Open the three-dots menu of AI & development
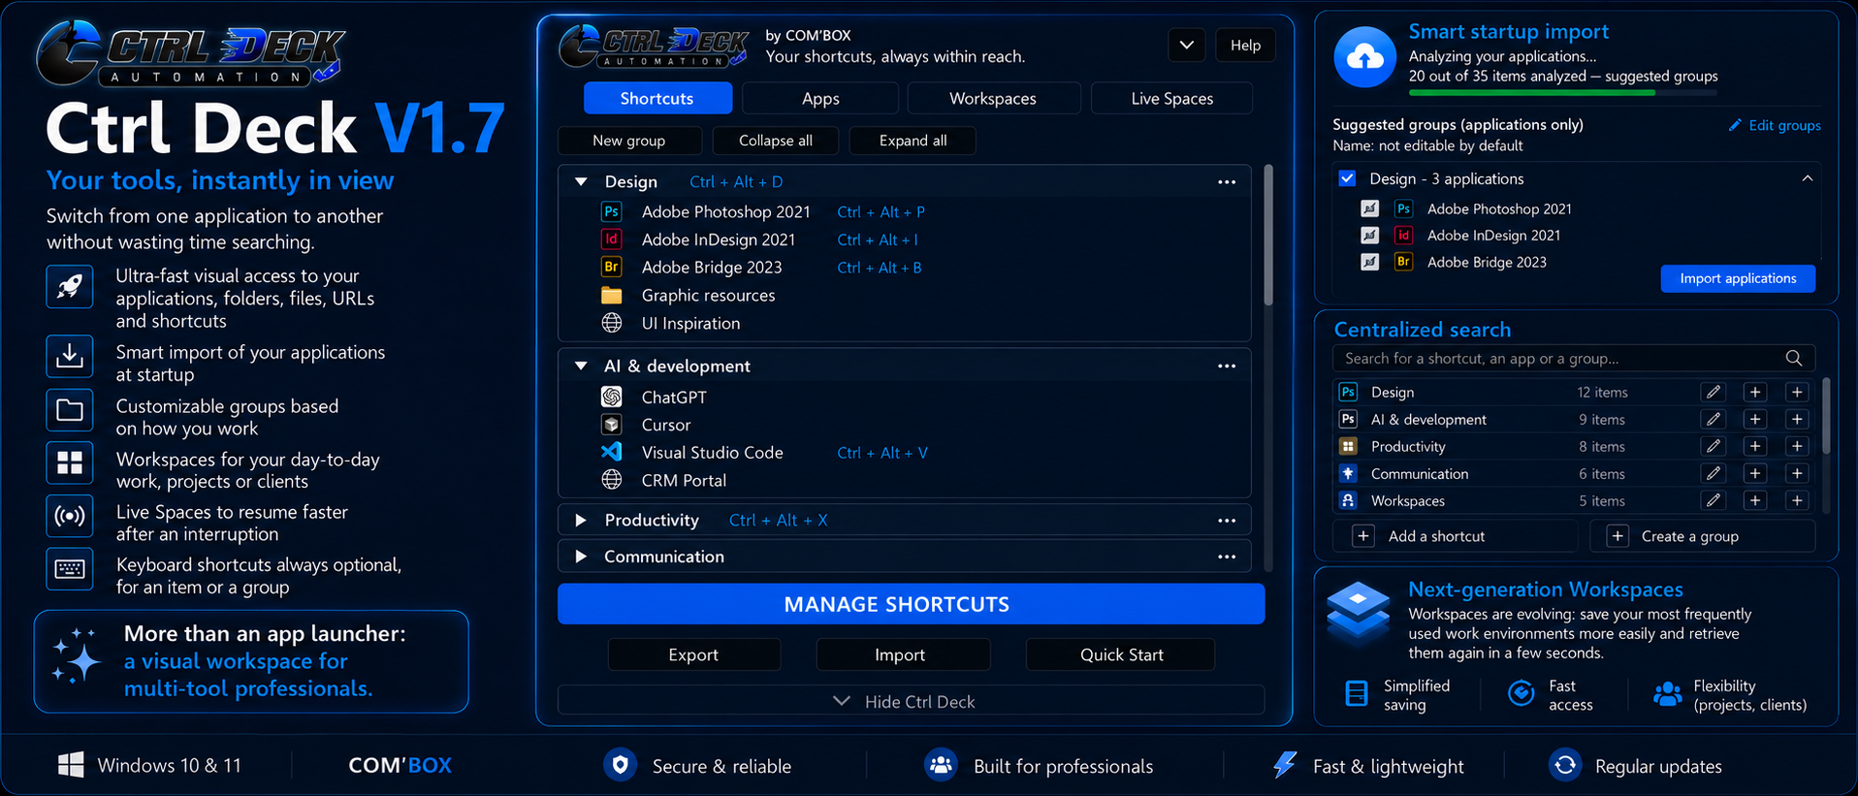This screenshot has height=796, width=1858. (x=1227, y=366)
